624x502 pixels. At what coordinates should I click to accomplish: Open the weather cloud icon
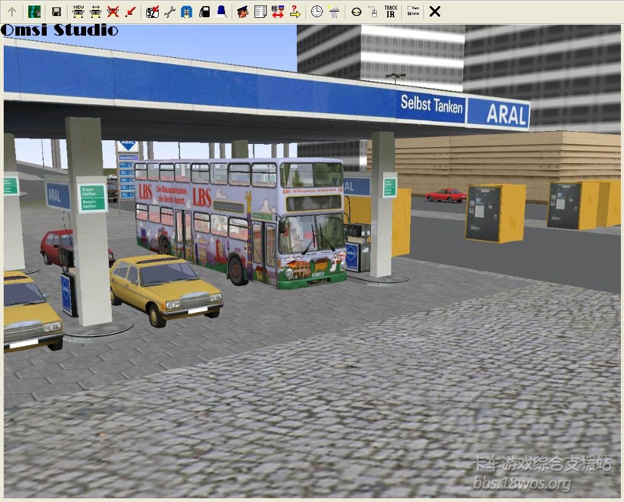334,12
